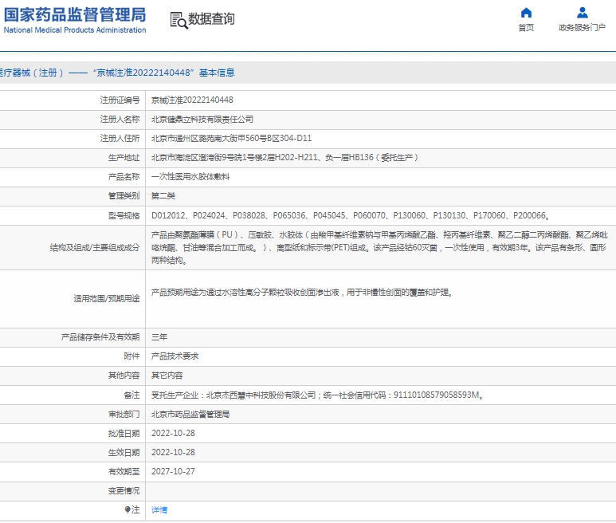The width and height of the screenshot is (616, 523).
Task: Click the home icon labeled 首页
Action: click(526, 13)
